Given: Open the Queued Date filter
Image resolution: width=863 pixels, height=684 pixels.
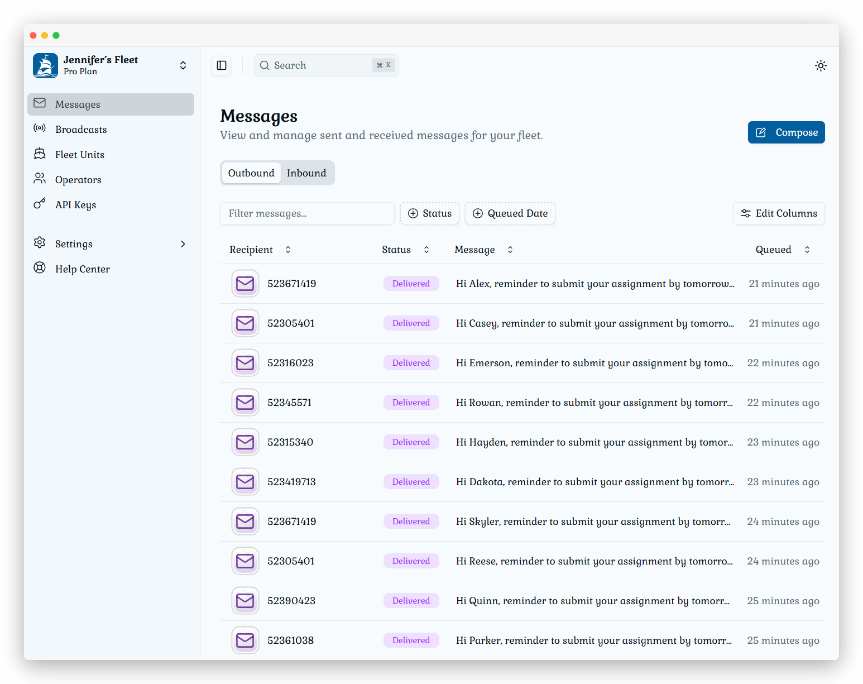Looking at the screenshot, I should pyautogui.click(x=510, y=213).
